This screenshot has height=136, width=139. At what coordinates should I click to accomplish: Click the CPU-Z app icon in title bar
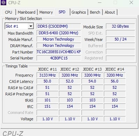pyautogui.click(x=3, y=2)
